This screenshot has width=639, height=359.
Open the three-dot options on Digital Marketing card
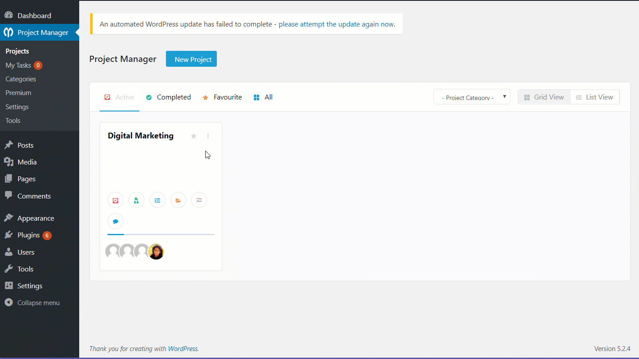pyautogui.click(x=208, y=136)
